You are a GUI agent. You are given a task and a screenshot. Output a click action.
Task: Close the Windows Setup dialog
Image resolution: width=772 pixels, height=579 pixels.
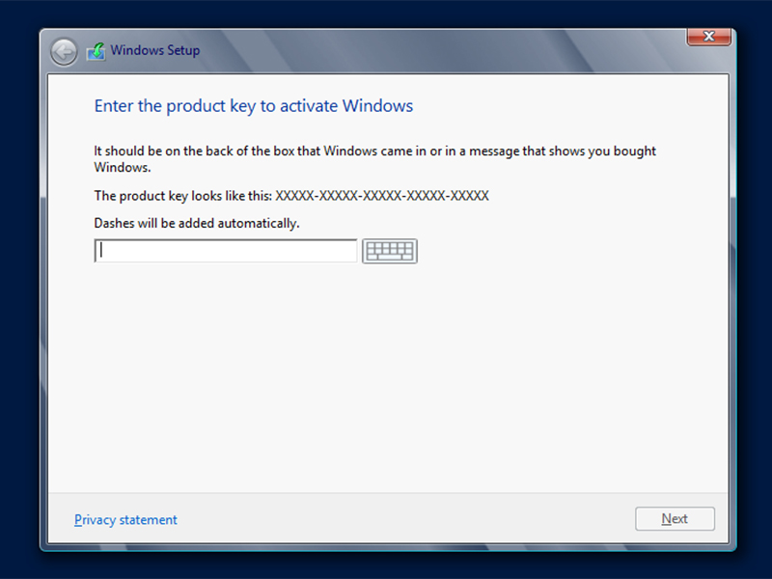[x=708, y=37]
